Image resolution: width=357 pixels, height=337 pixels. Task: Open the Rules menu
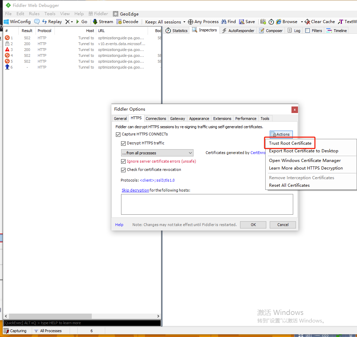pyautogui.click(x=34, y=14)
